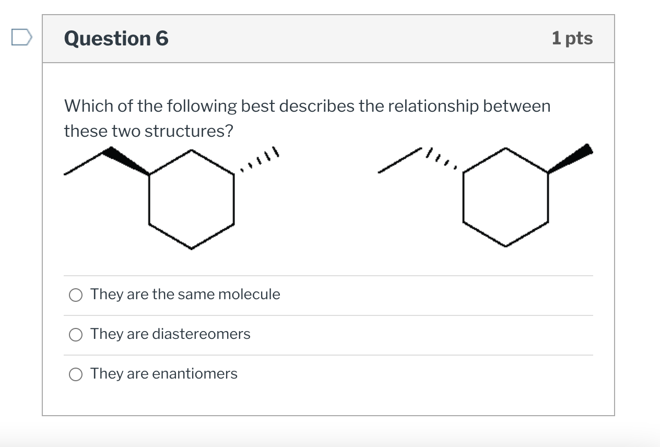The height and width of the screenshot is (447, 660).
Task: Select 'They are enantiomers'
Action: 76,374
